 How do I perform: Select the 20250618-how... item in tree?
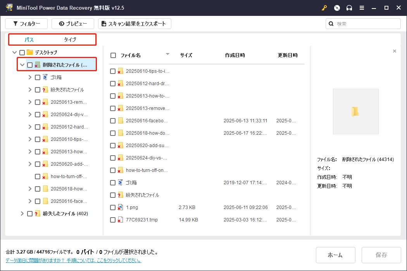click(69, 189)
